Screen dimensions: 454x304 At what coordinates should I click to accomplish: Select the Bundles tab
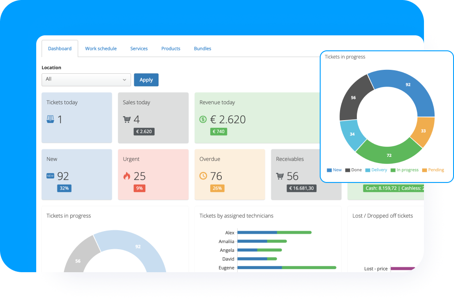click(202, 49)
